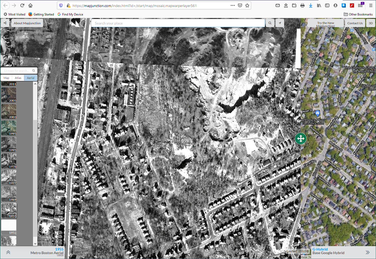Click the locate-me arrow icon near the search bar
The height and width of the screenshot is (259, 376).
pos(279,23)
